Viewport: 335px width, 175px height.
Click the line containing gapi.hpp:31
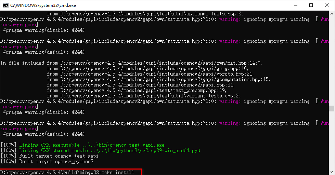(x=141, y=85)
